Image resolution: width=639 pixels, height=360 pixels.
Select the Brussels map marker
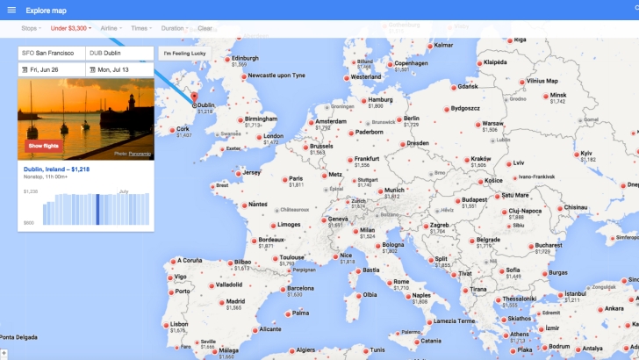[305, 148]
